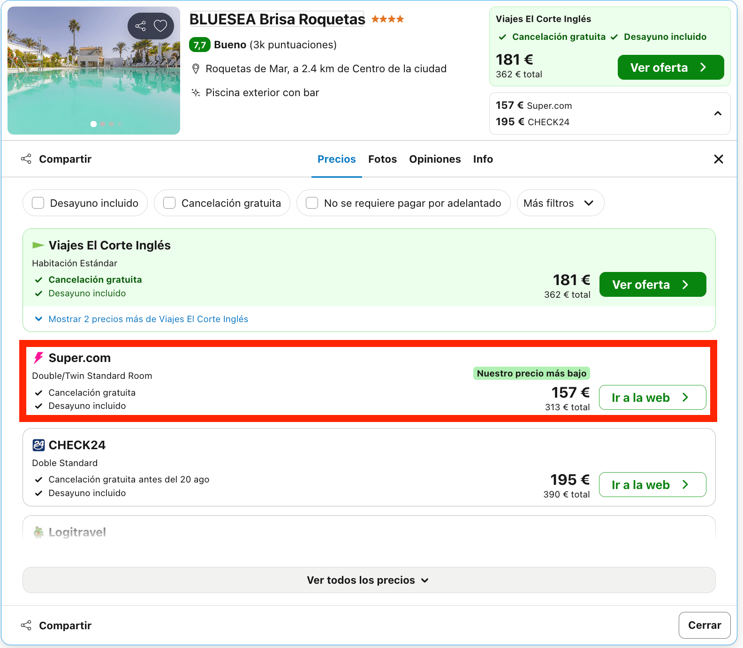
Task: Click the top Compartir link
Action: [65, 159]
